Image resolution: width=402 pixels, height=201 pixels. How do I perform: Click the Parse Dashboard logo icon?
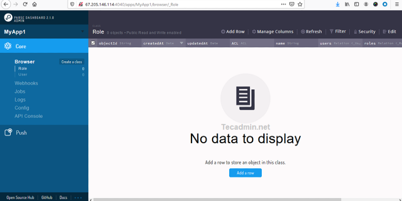click(x=8, y=18)
